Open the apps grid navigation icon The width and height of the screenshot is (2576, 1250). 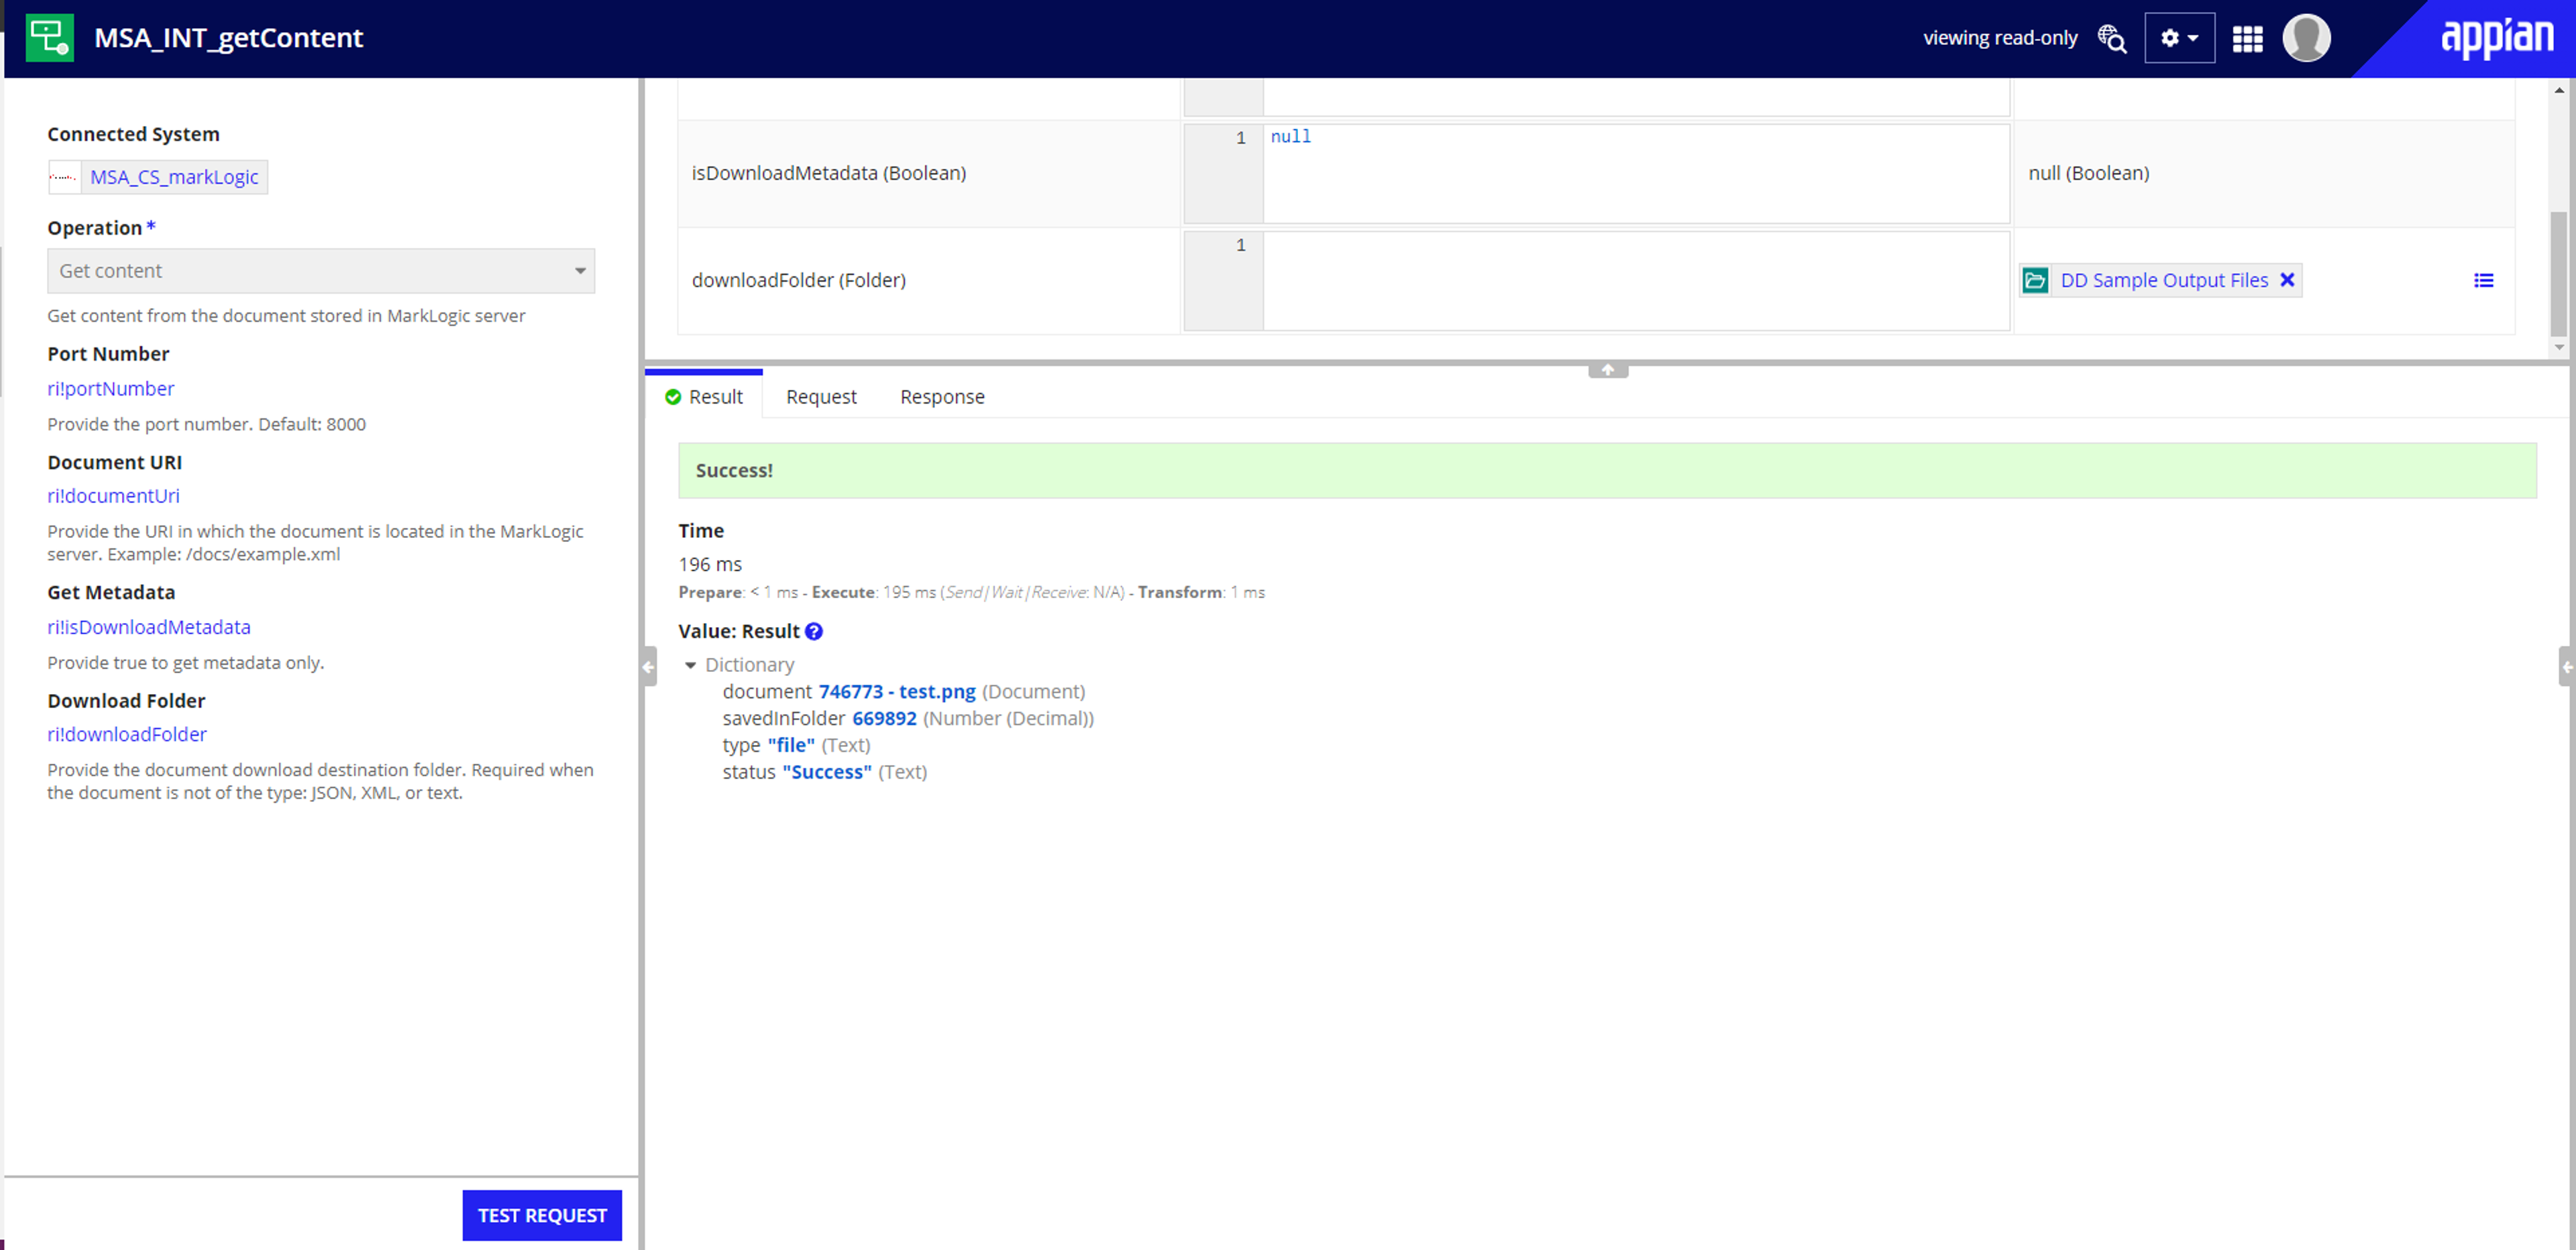coord(2248,38)
